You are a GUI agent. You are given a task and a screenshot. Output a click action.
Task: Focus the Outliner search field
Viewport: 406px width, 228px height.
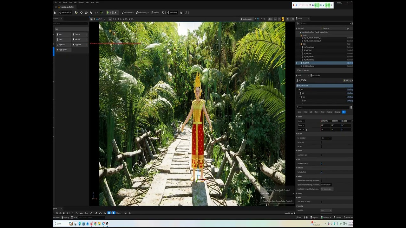point(325,23)
